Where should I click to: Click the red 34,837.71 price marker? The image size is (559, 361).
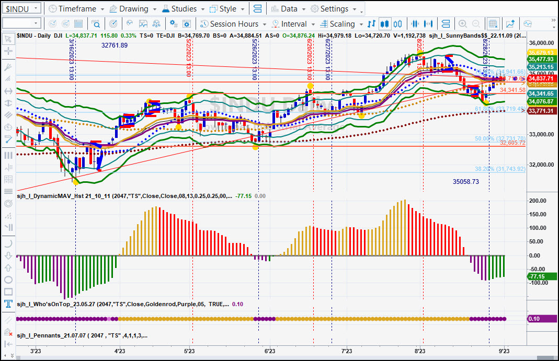click(541, 78)
